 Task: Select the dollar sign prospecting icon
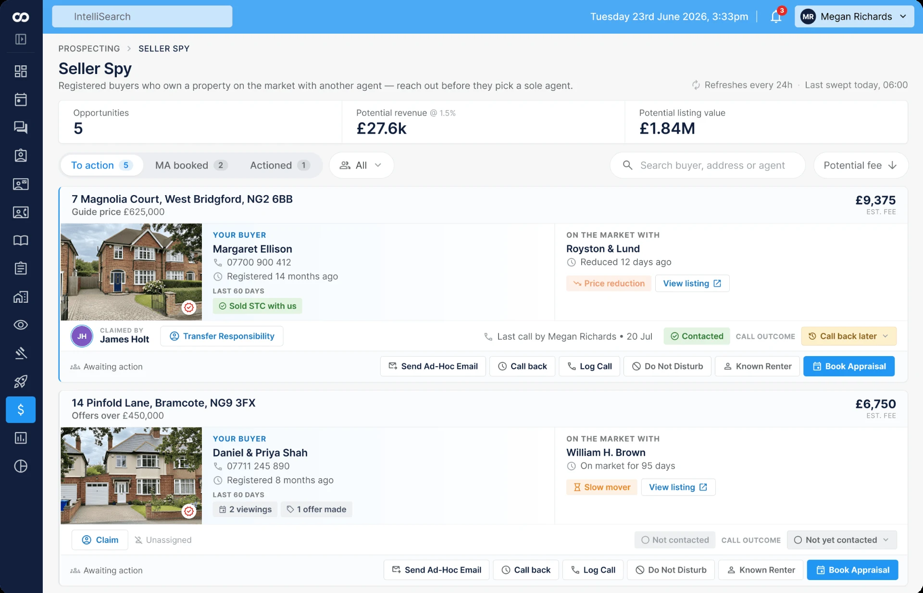[21, 409]
